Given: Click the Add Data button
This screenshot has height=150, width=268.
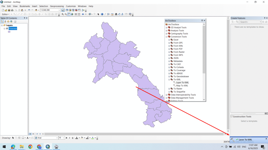Looking at the screenshot, I should click(x=36, y=10).
